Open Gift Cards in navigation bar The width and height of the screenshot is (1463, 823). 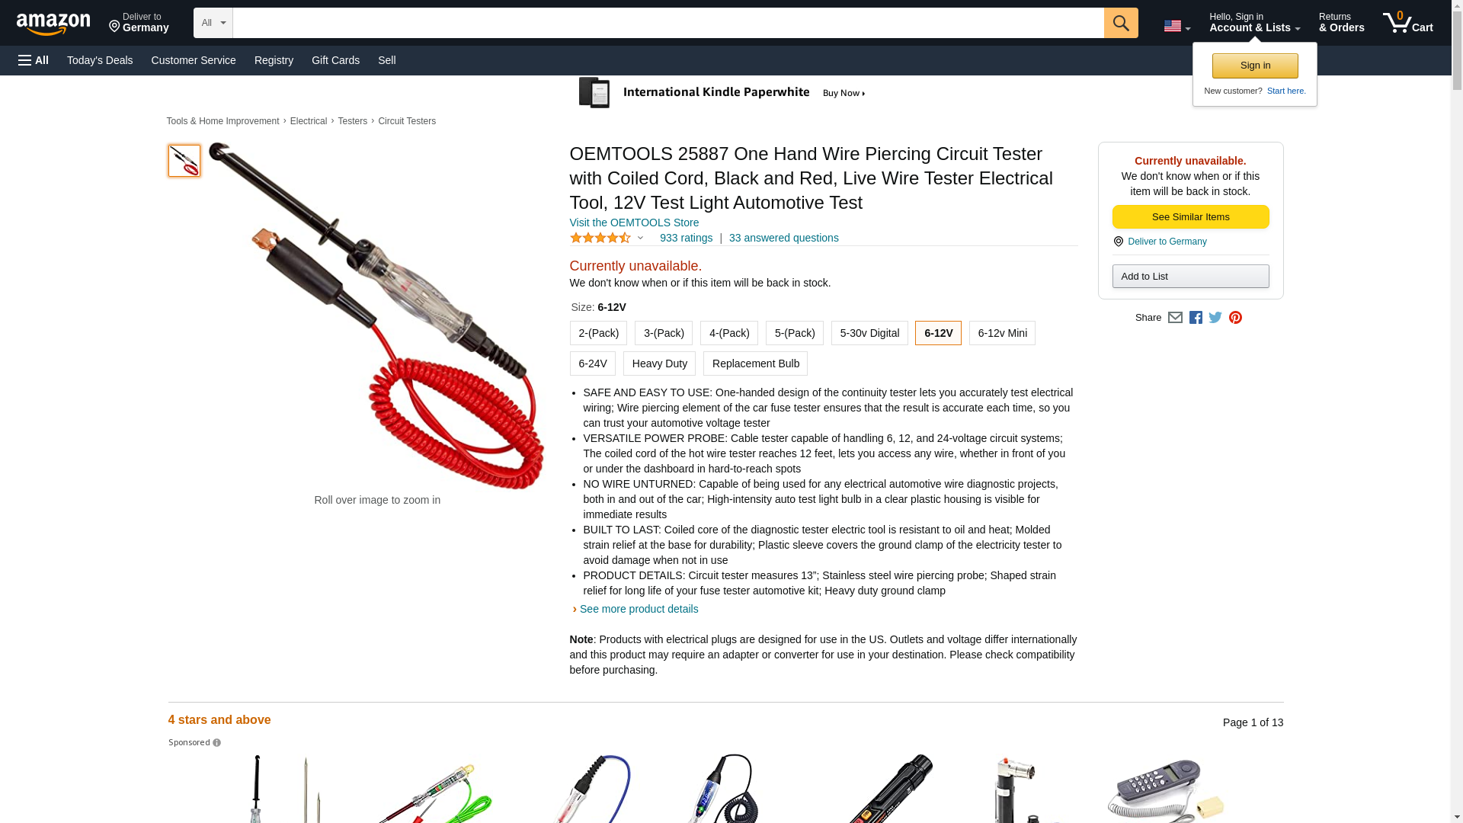coord(335,60)
